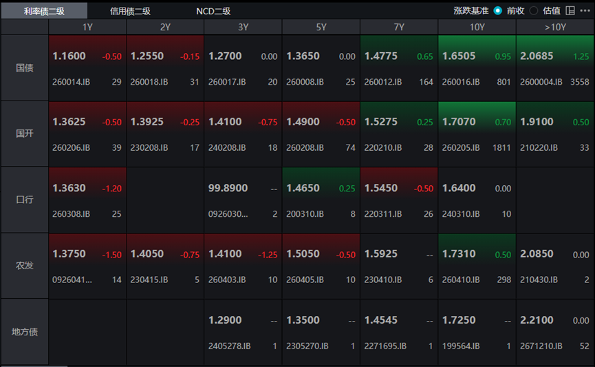The height and width of the screenshot is (367, 595).
Task: Click the >10Y column header
Action: [555, 27]
